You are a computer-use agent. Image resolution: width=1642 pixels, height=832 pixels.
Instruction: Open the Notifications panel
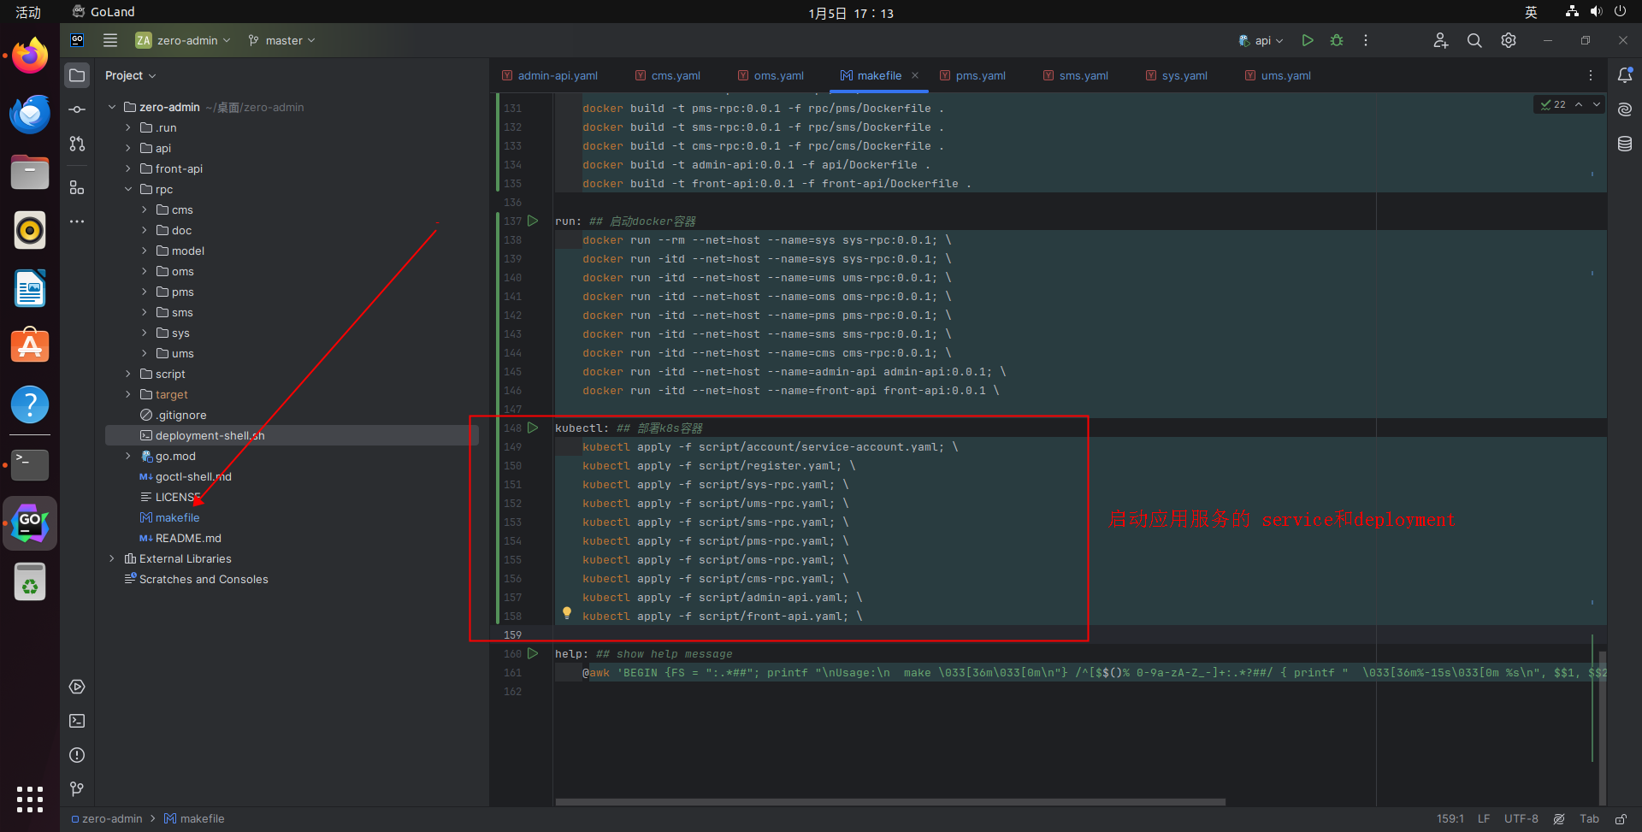point(1625,75)
